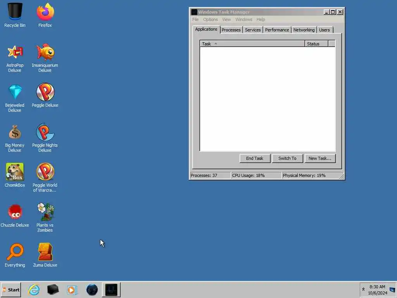Click the Task Manager title bar icon
This screenshot has width=397, height=298.
coord(194,12)
